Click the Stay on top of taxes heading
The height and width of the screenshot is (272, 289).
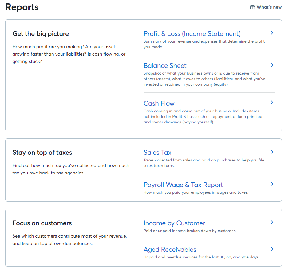[x=42, y=153]
